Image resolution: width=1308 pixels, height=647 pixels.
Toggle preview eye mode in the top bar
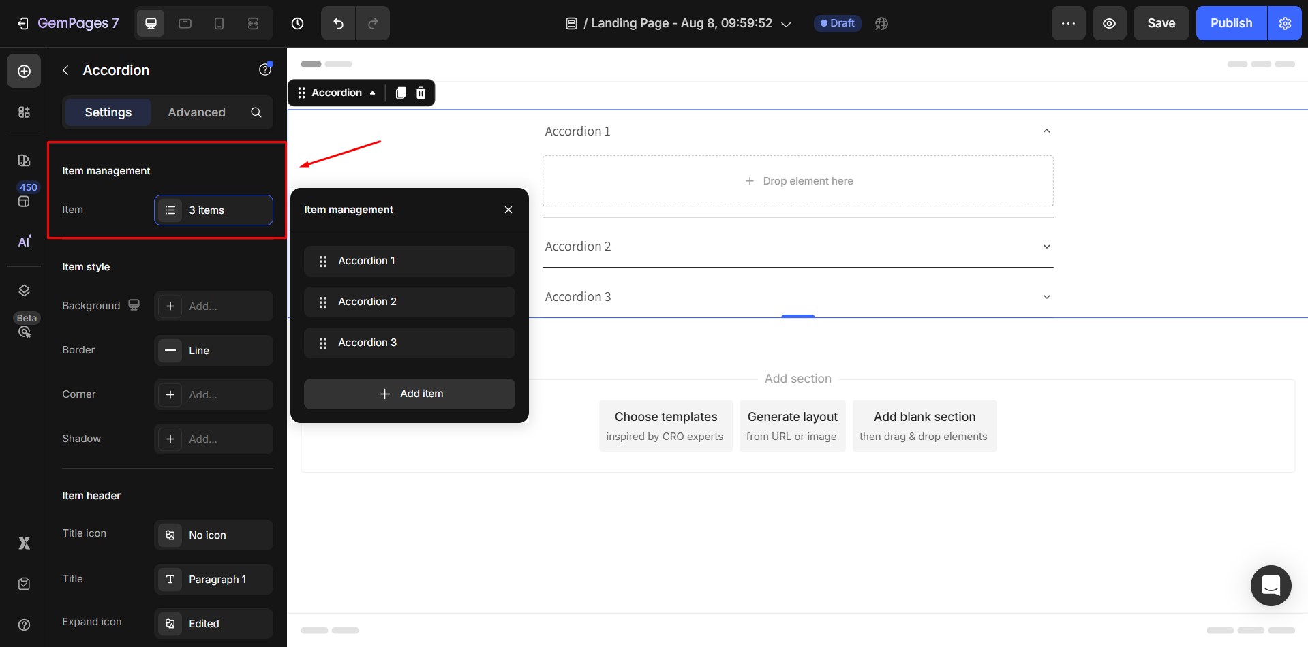pos(1109,22)
